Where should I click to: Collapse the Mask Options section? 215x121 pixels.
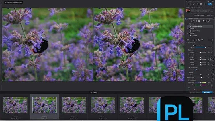[x=187, y=43]
